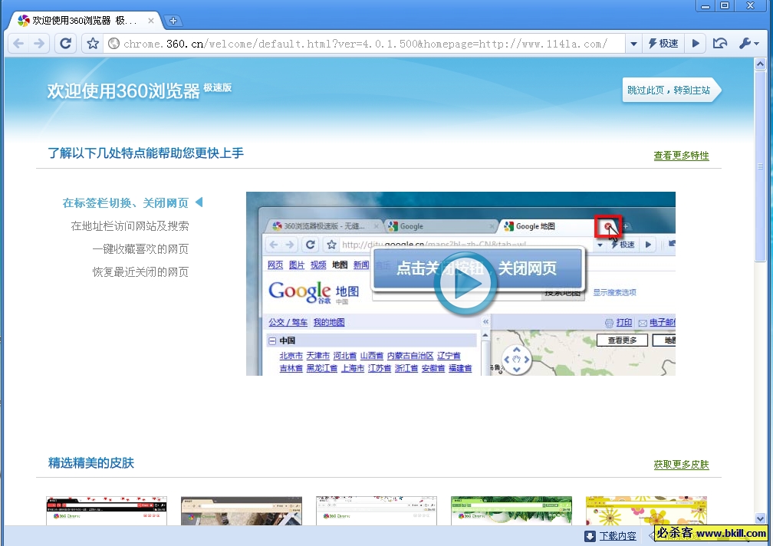The width and height of the screenshot is (773, 546).
Task: Click the undo close tab icon
Action: tap(719, 44)
